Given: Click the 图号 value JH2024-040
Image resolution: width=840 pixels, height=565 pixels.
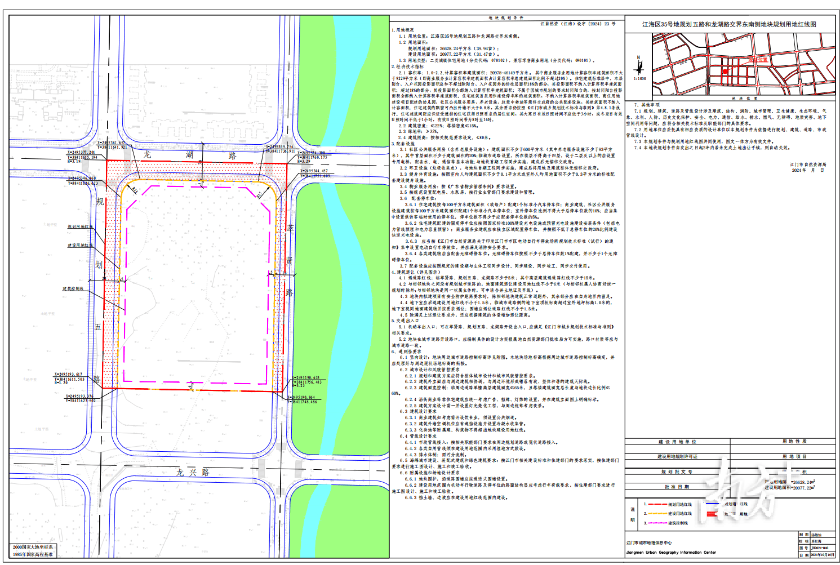Looking at the screenshot, I should click(x=820, y=548).
